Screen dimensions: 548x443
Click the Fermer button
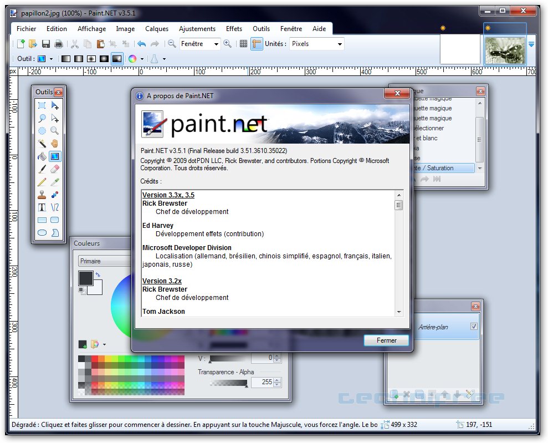point(386,340)
